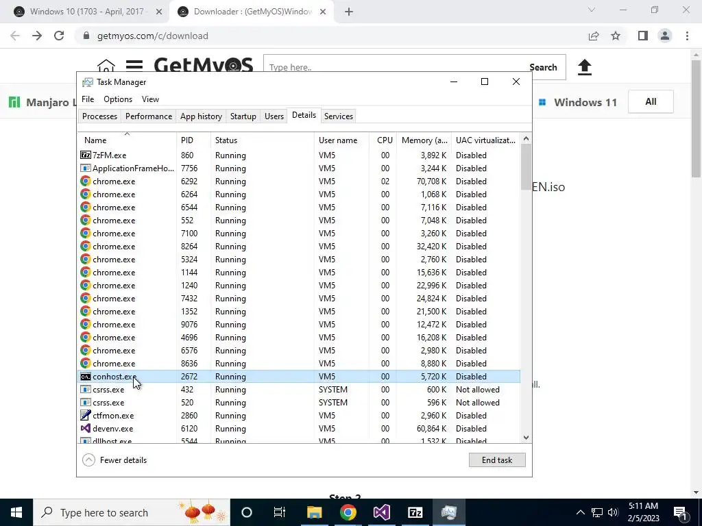This screenshot has height=526, width=702.
Task: Click the 7zFM.exe process icon
Action: click(86, 155)
